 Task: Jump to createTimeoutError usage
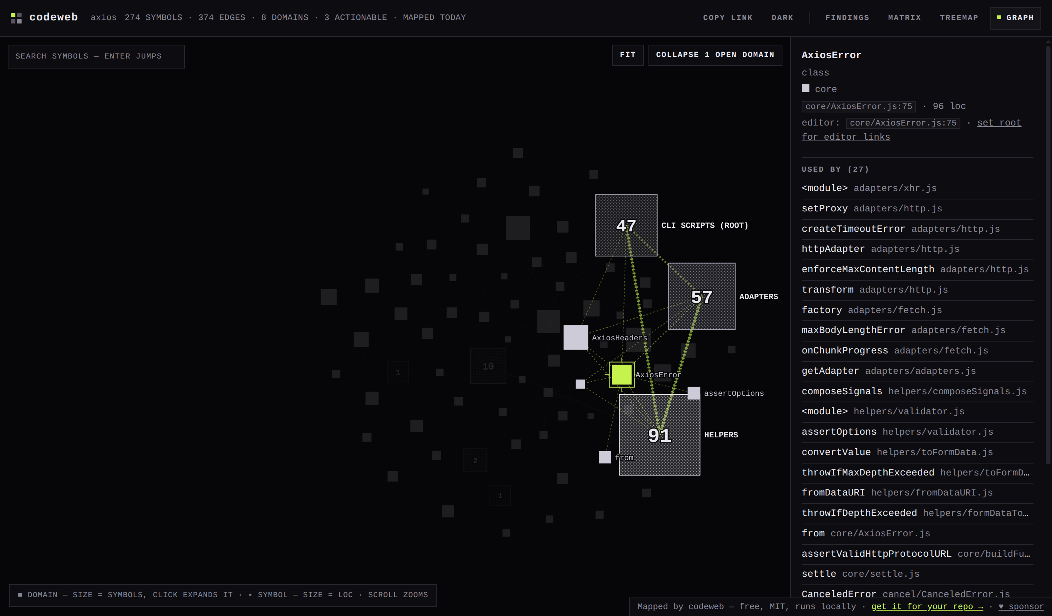click(917, 229)
